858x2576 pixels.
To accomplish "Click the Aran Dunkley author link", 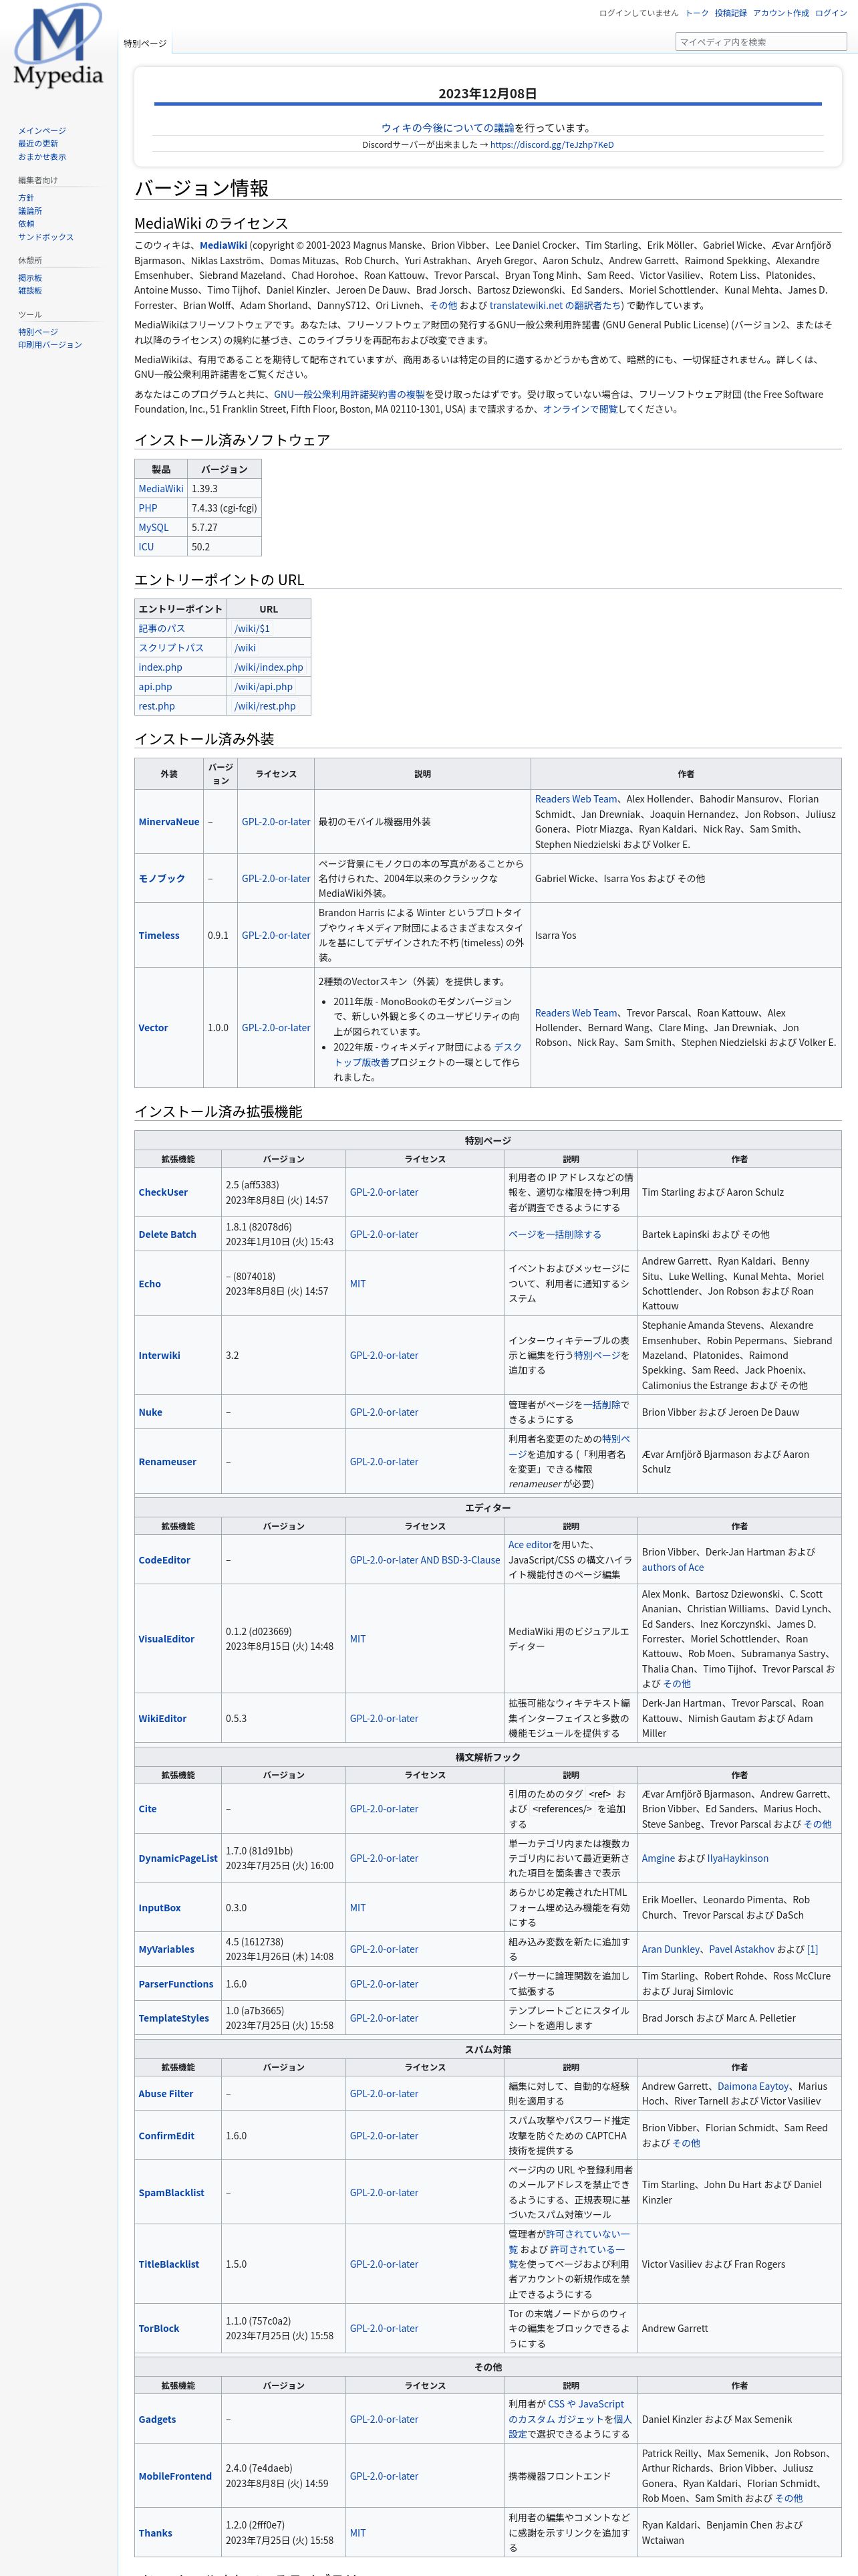I will (x=671, y=1950).
